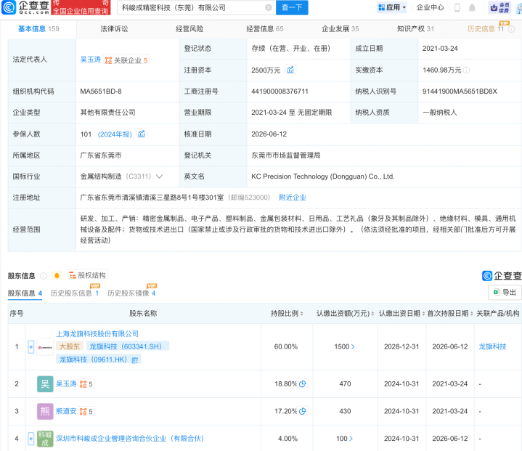Switch to 基本信息 tab

pos(38,29)
